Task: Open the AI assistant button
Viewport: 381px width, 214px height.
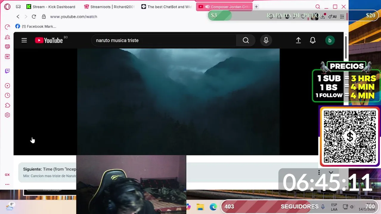Action: pyautogui.click(x=332, y=17)
